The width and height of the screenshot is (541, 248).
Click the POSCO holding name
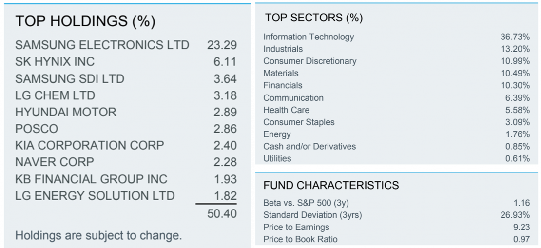coord(37,129)
